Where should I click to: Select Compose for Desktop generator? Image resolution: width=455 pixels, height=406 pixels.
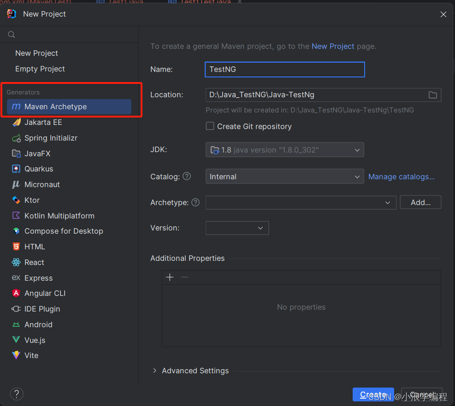coord(69,231)
